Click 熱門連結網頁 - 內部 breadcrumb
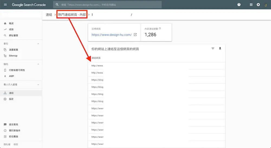Image resolution: width=271 pixels, height=148 pixels. click(x=72, y=15)
